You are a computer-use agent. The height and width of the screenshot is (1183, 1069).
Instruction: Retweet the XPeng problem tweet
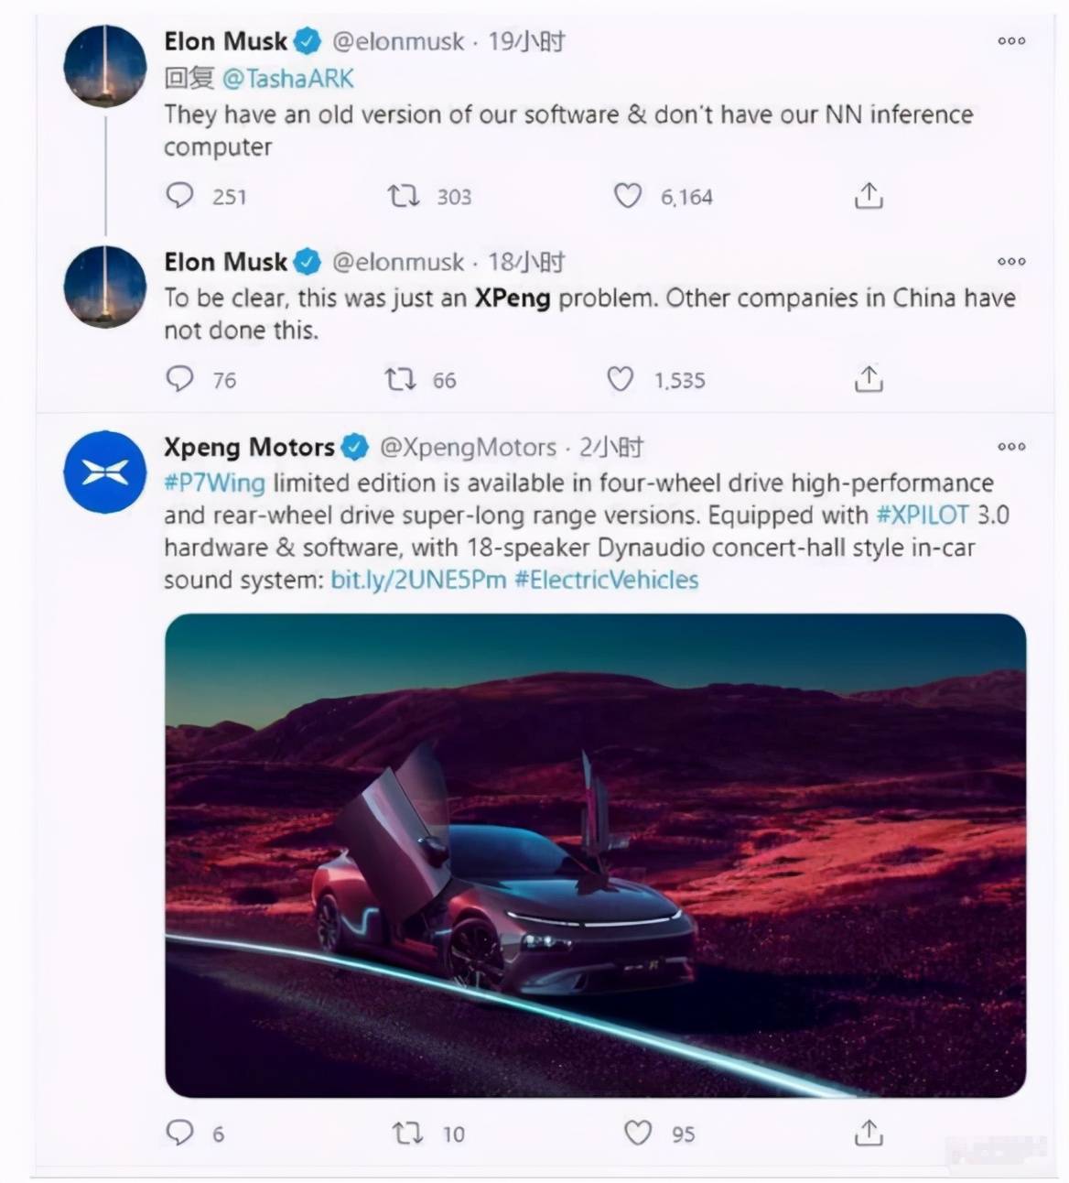(x=401, y=378)
